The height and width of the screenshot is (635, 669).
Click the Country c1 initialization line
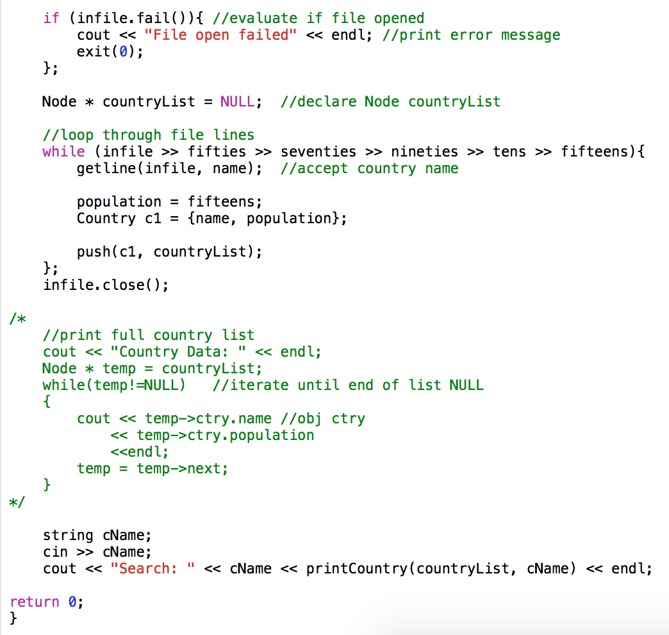point(211,218)
